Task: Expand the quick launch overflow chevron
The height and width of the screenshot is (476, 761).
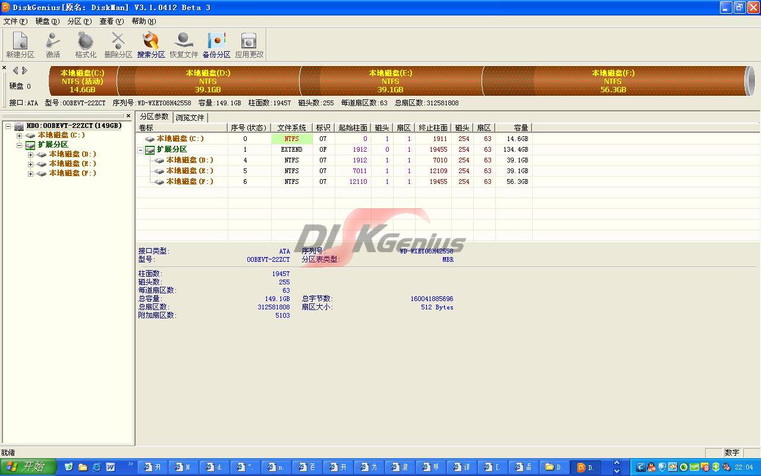Action: pyautogui.click(x=130, y=464)
